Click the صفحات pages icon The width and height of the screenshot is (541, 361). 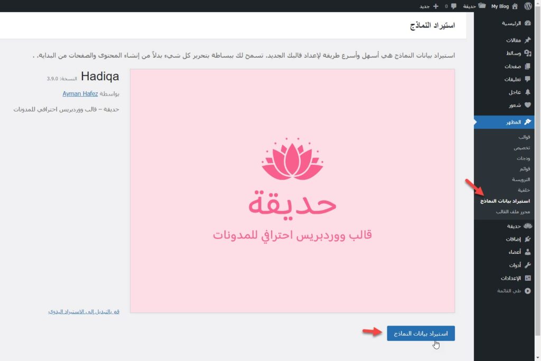[528, 66]
